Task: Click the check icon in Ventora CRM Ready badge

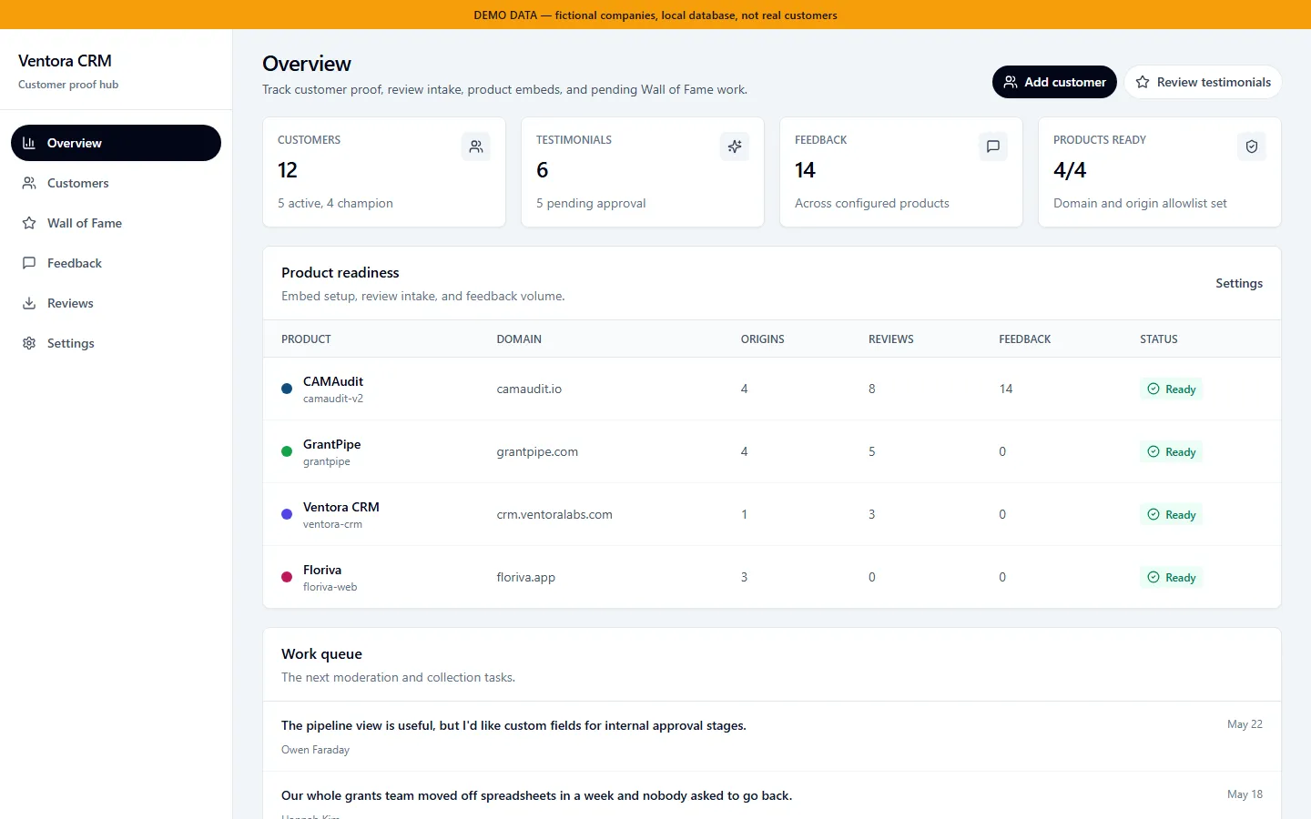Action: click(x=1153, y=514)
